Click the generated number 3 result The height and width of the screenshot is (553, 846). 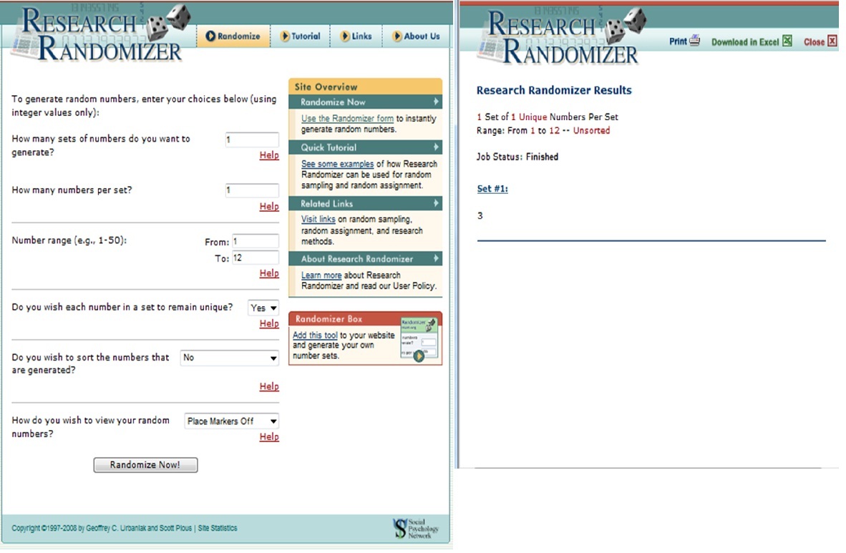tap(480, 216)
